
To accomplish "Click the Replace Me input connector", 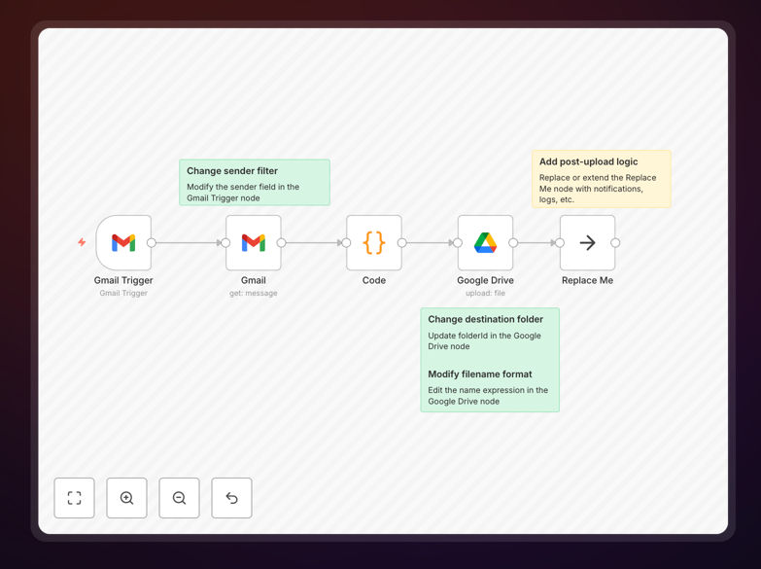I will [x=560, y=242].
